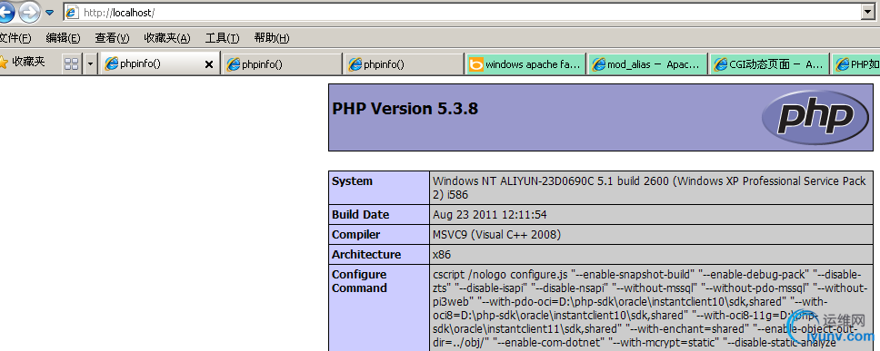This screenshot has height=351, width=880.
Task: Switch to the third phpinfo() tab
Action: (404, 63)
